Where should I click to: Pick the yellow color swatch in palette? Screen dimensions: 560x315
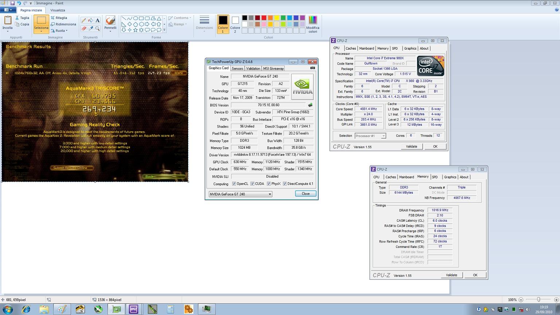tap(277, 18)
